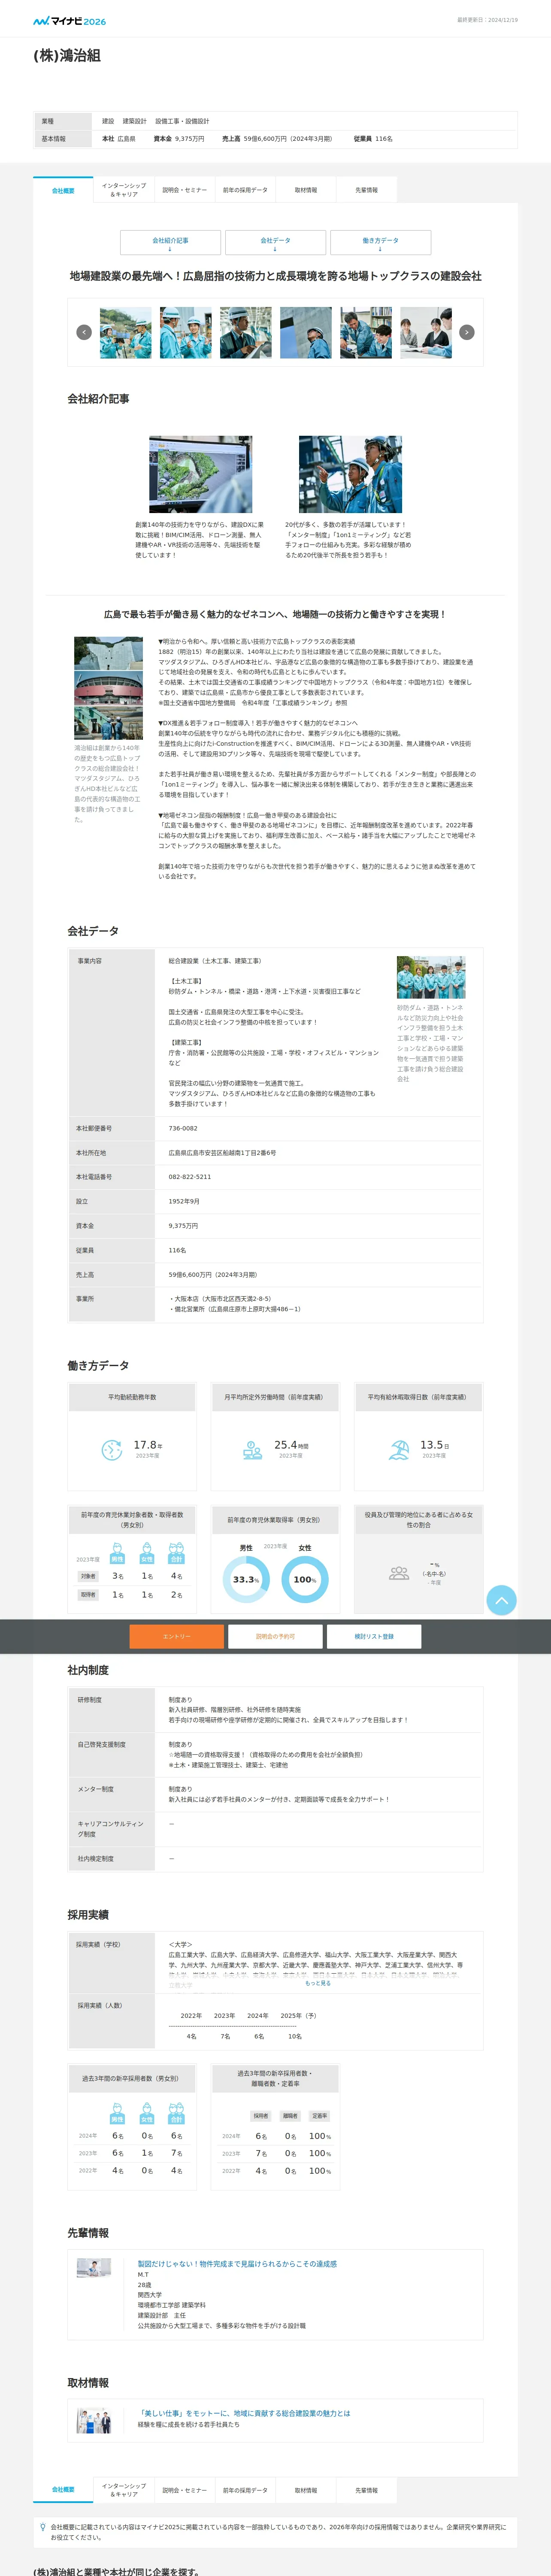Viewport: 551px width, 2576px height.
Task: Open third carousel thumbnail of worker with tablet
Action: pyautogui.click(x=246, y=332)
